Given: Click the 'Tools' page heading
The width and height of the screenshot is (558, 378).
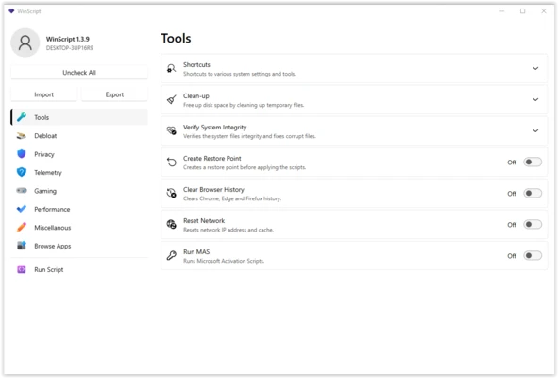Looking at the screenshot, I should coord(177,38).
